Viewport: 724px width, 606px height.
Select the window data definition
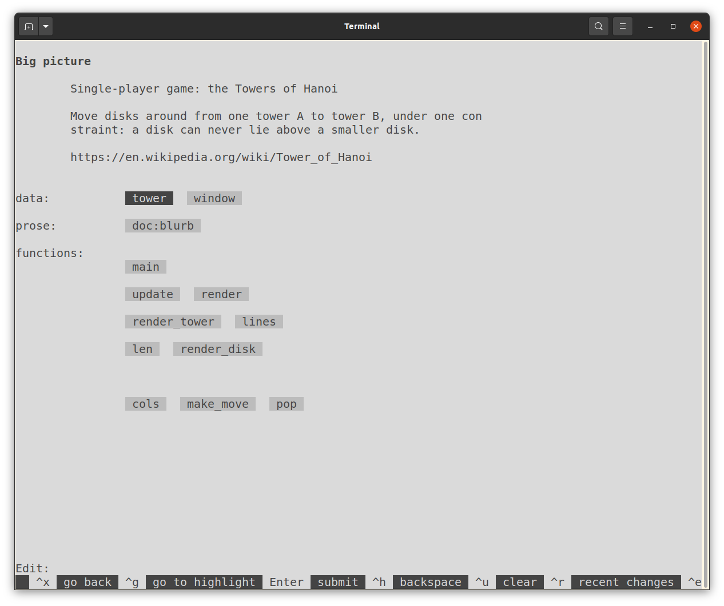[x=214, y=198]
